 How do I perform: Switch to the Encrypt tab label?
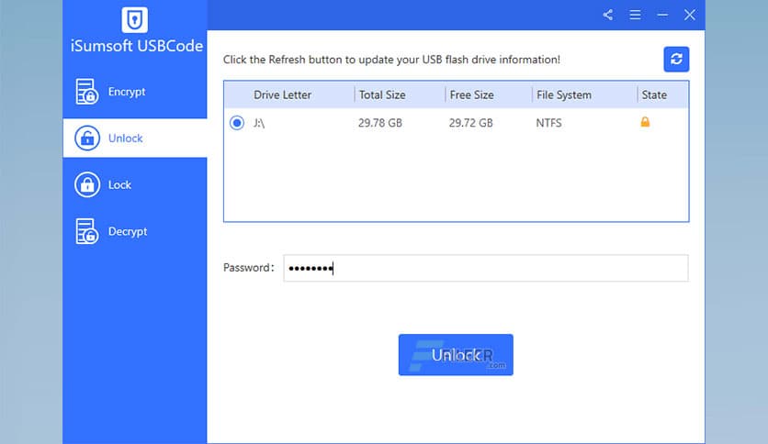pyautogui.click(x=127, y=92)
